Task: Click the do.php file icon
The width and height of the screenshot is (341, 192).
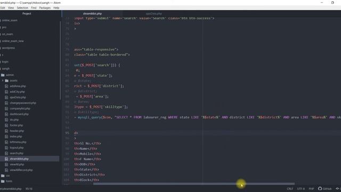Action: 6,119
